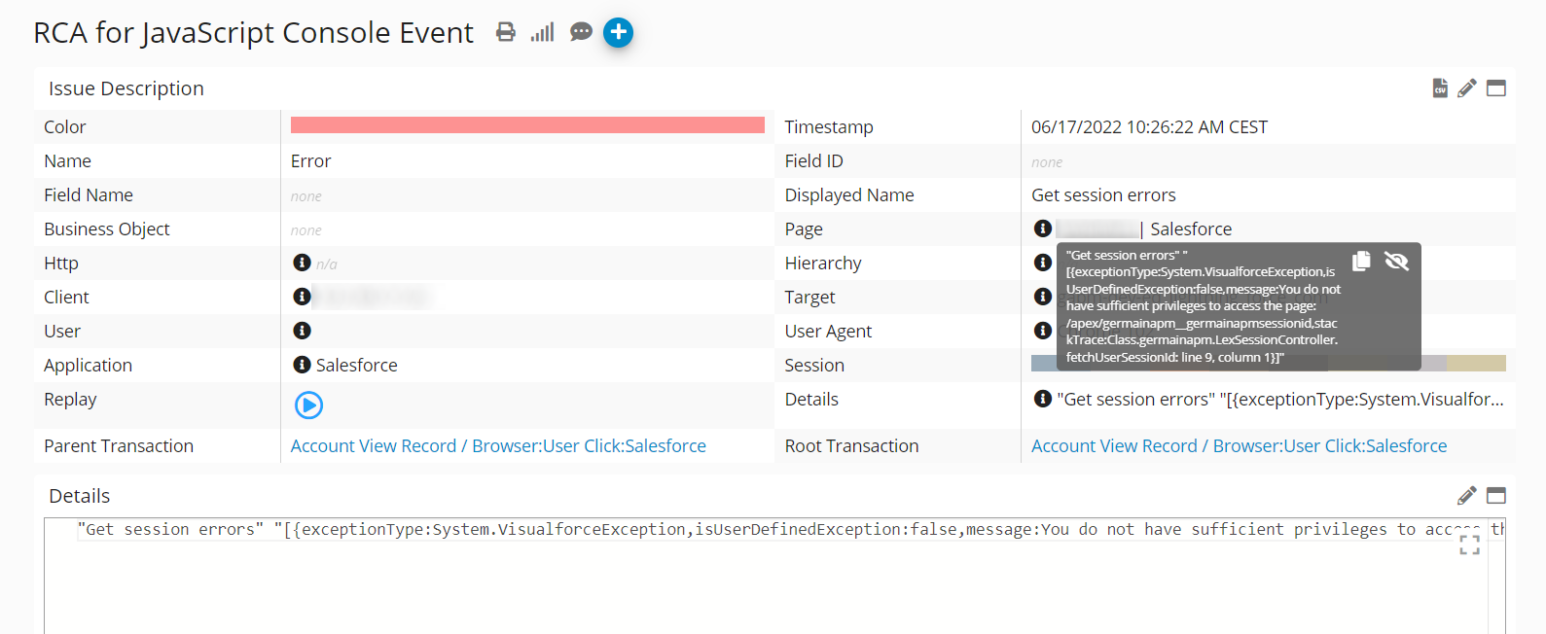This screenshot has width=1546, height=634.
Task: Edit the Issue Description panel via pencil
Action: (x=1467, y=88)
